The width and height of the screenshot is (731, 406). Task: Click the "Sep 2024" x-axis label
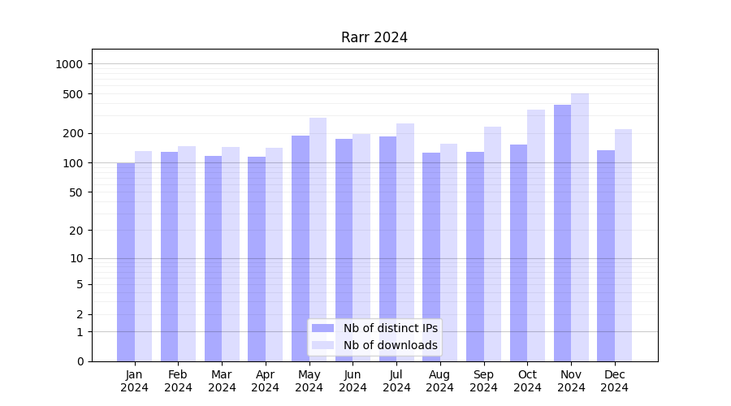click(x=483, y=381)
